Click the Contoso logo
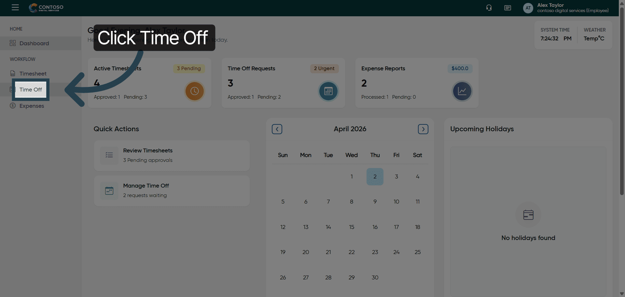Image resolution: width=625 pixels, height=297 pixels. [x=46, y=7]
